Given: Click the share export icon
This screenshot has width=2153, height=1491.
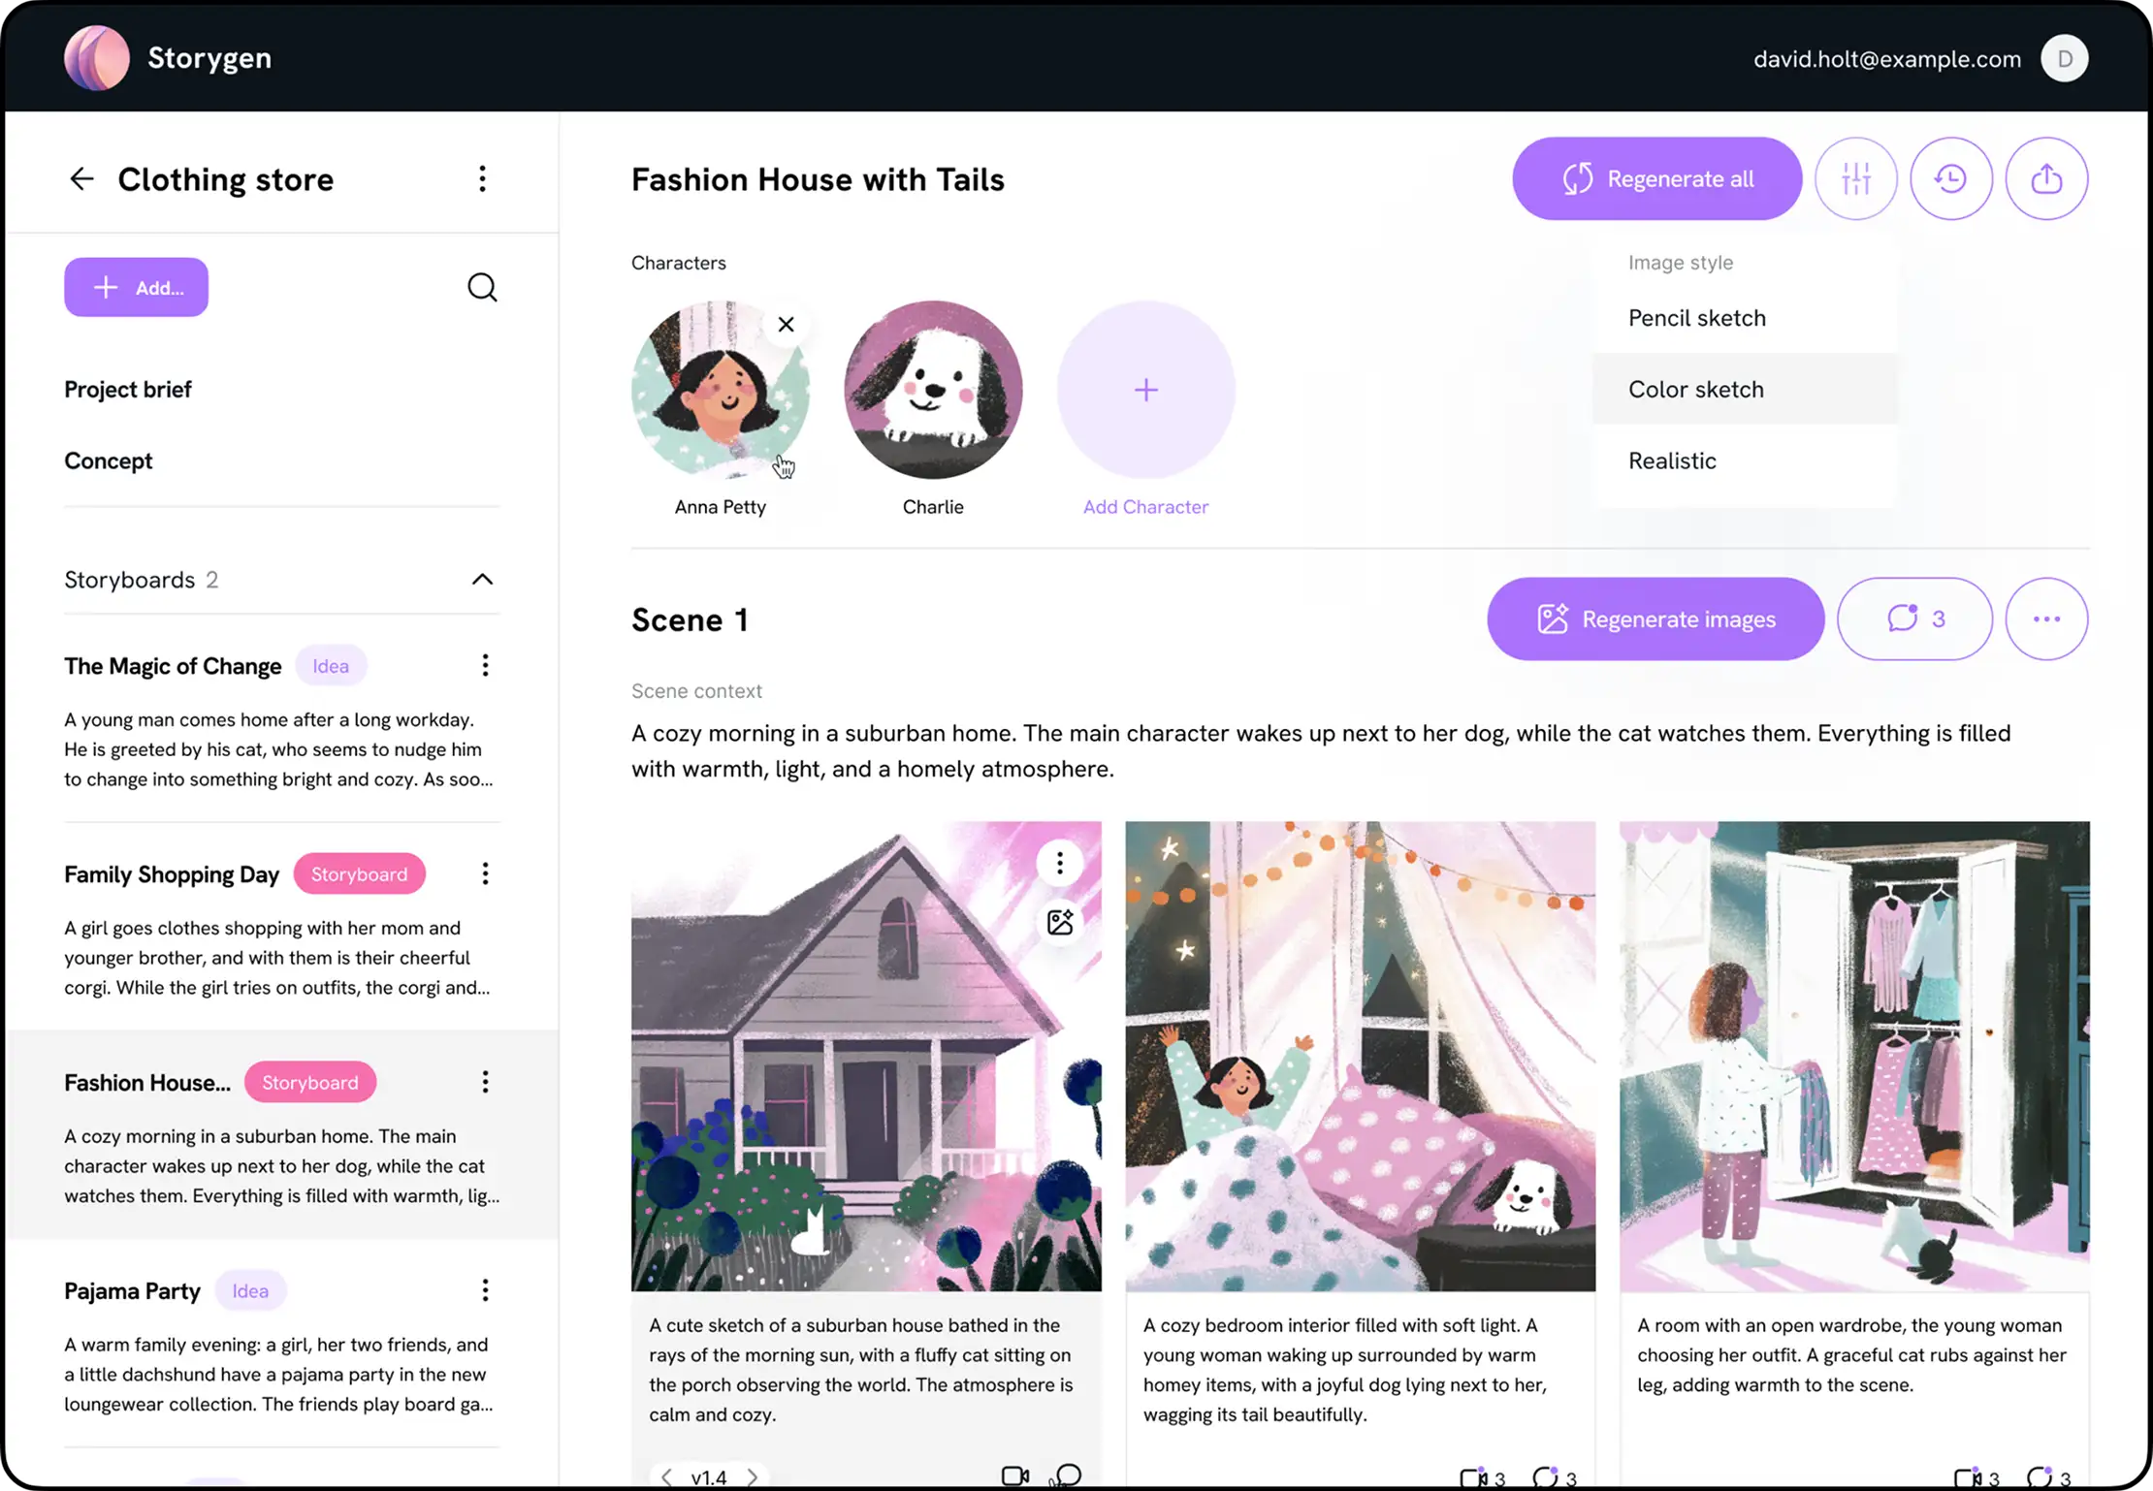Looking at the screenshot, I should coord(2046,178).
